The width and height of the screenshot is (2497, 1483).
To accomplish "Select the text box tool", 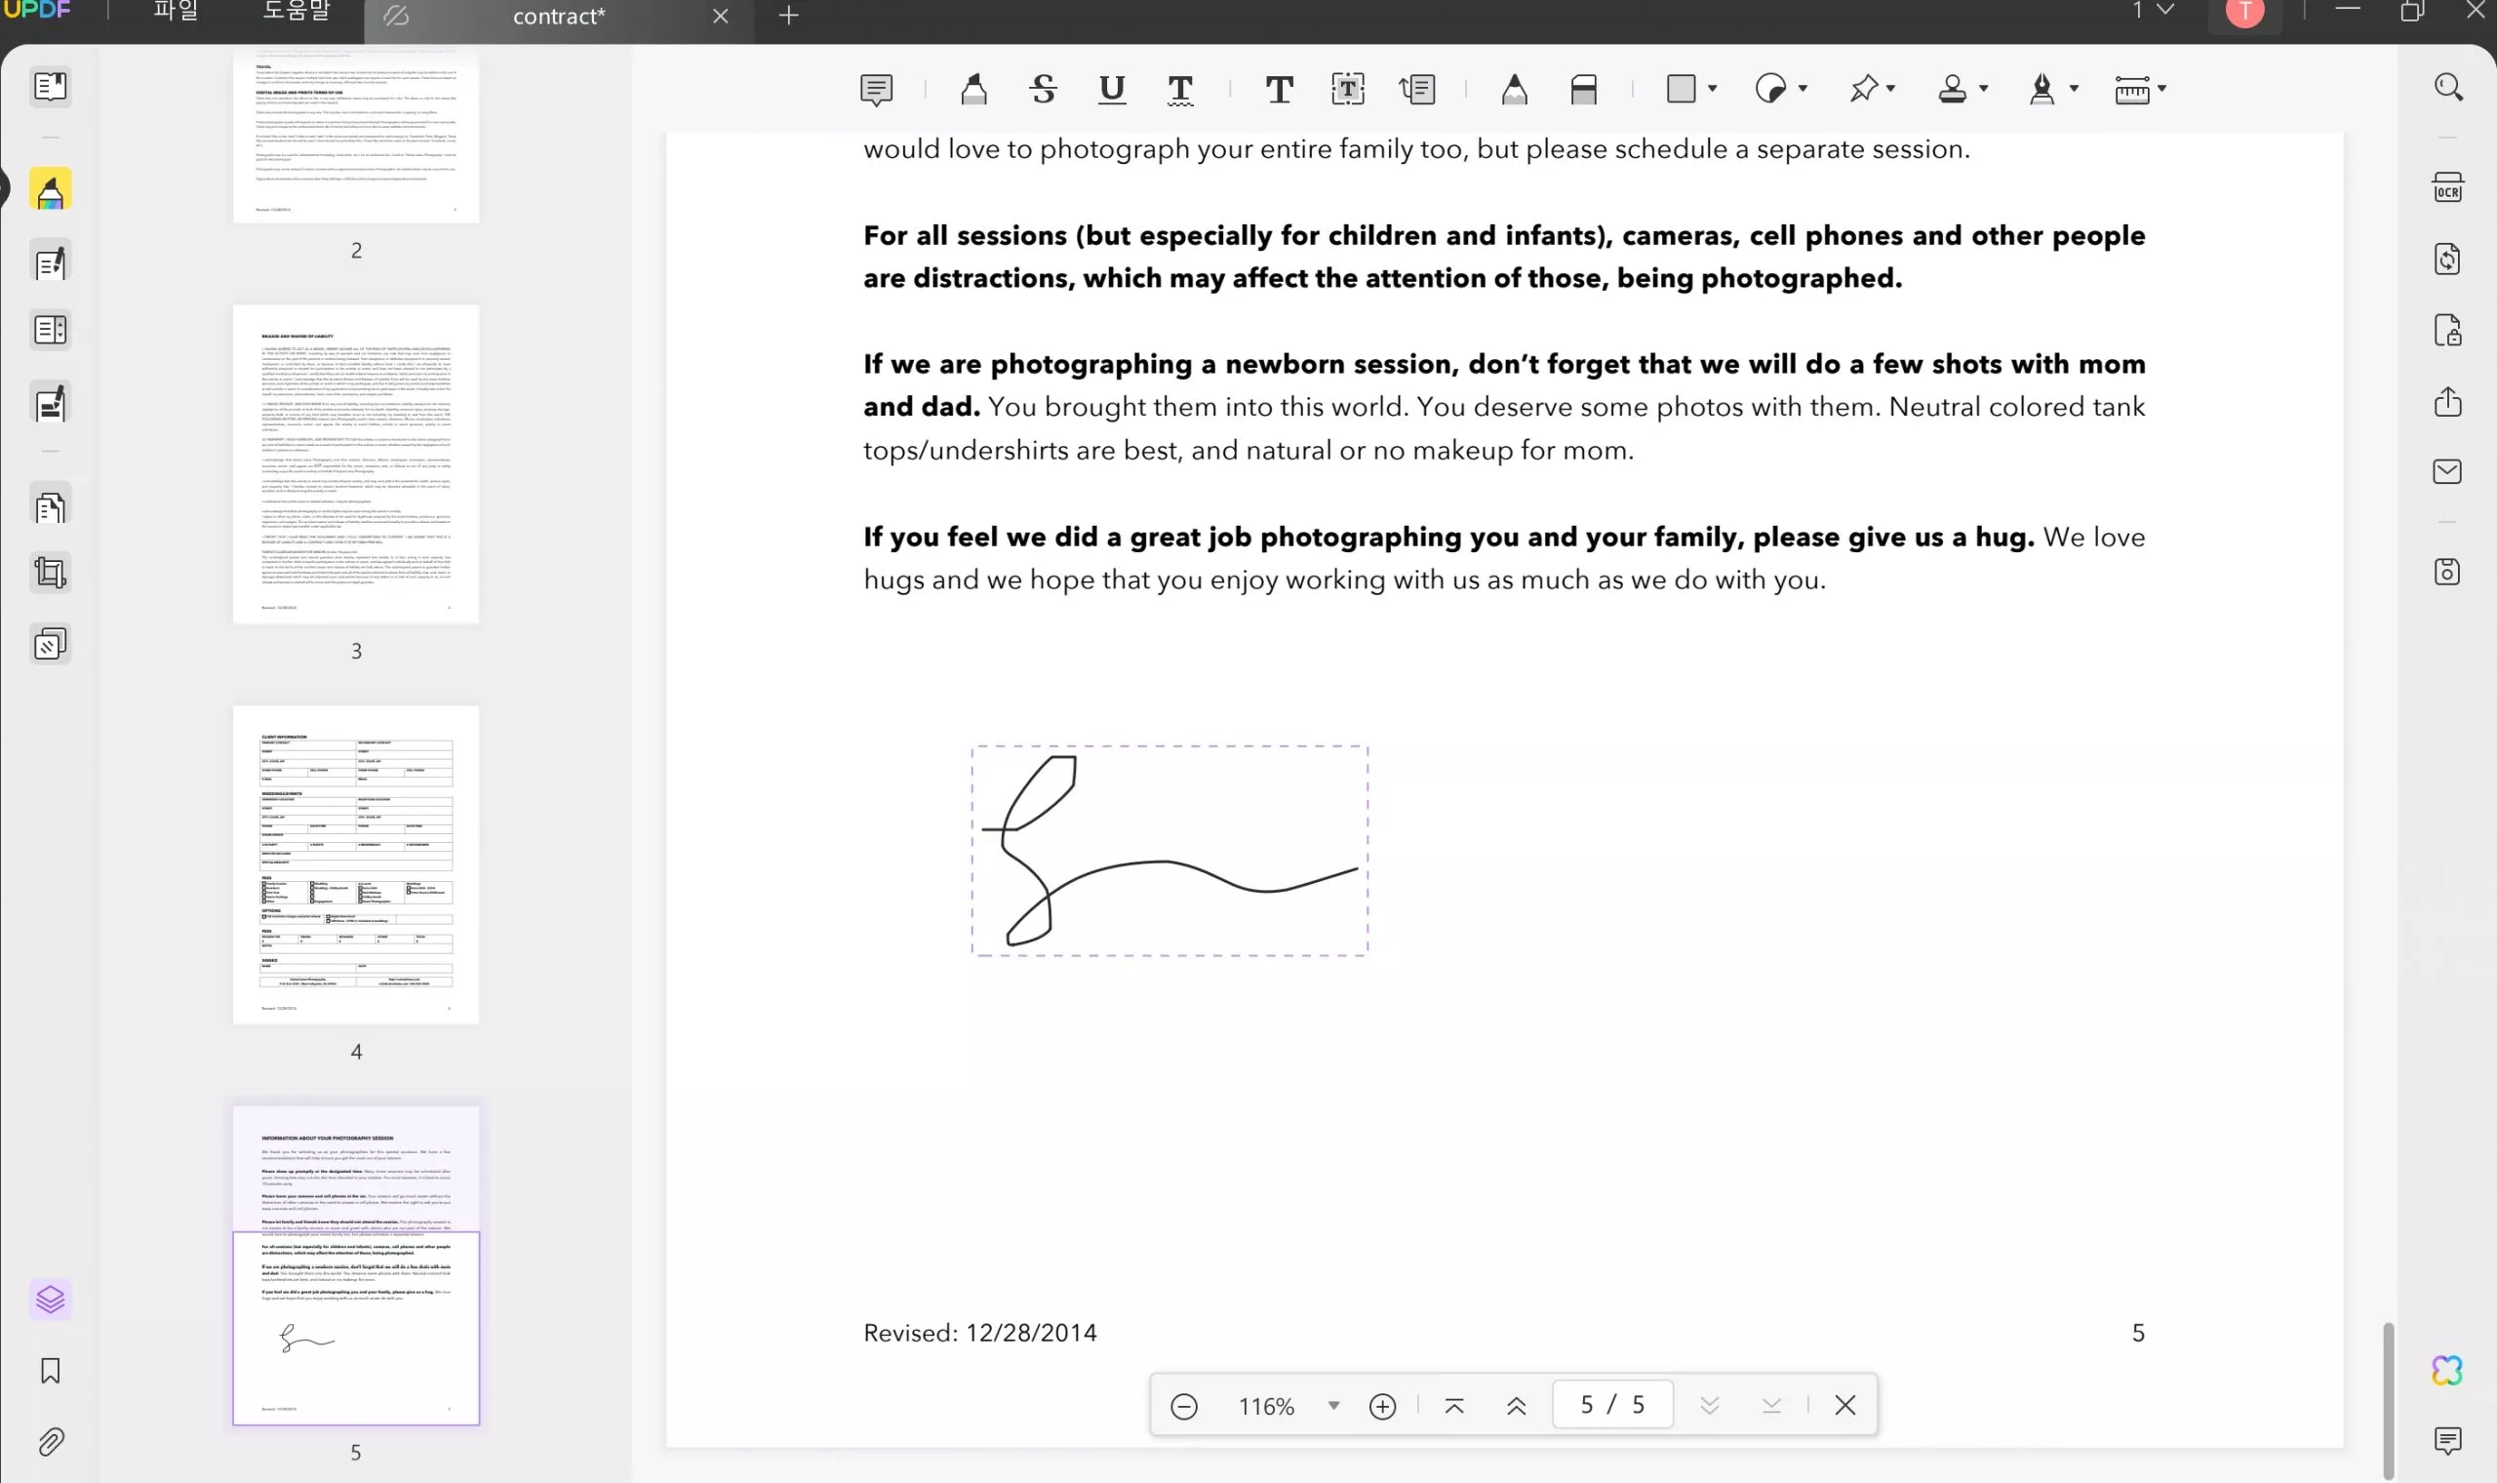I will pos(1348,90).
